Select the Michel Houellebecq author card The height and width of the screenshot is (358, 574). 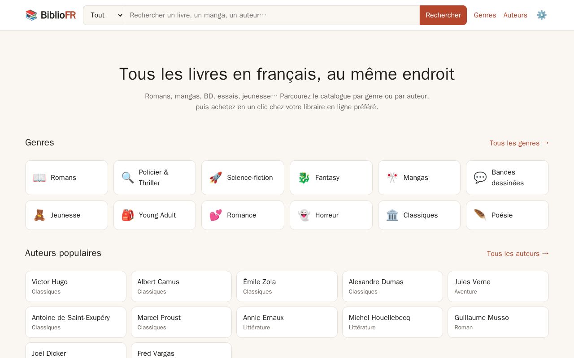pos(392,322)
